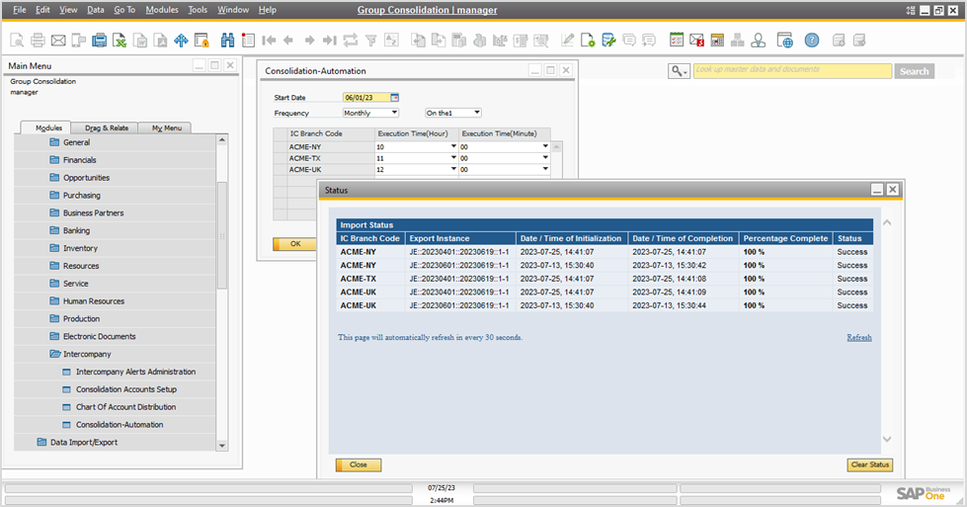
Task: Click the binoculars Find icon
Action: click(227, 41)
